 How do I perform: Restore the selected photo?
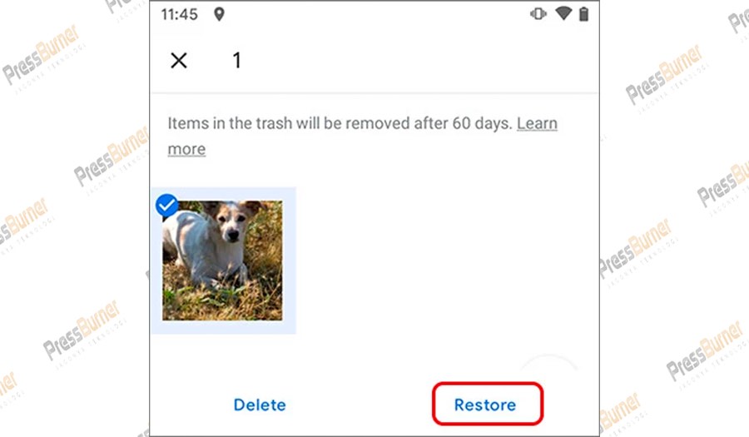(x=485, y=405)
